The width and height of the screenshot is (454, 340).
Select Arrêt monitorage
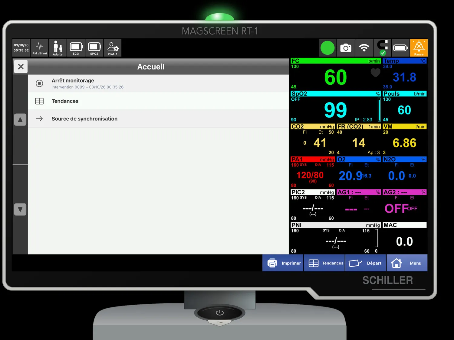159,83
